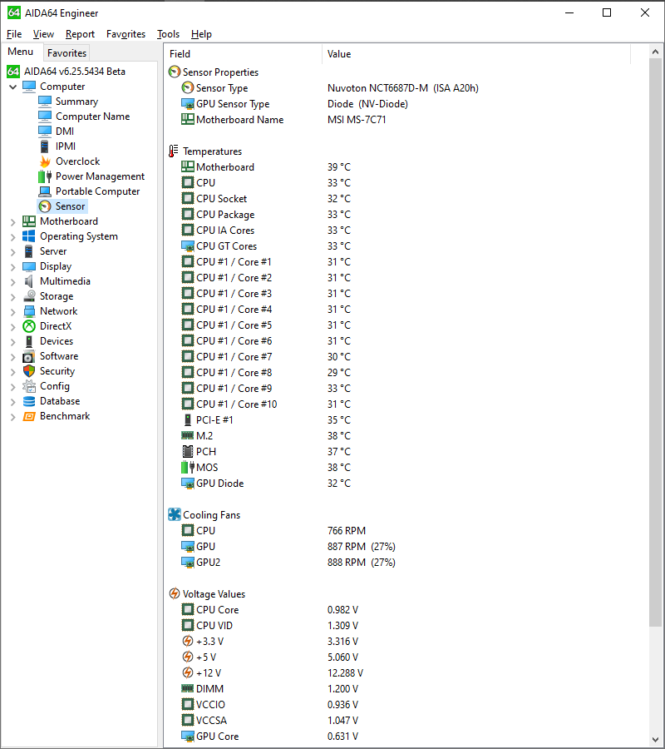Open the Tools menu
The image size is (665, 749).
click(168, 34)
